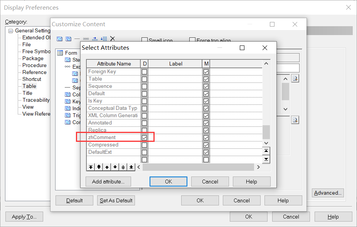The height and width of the screenshot is (227, 357).
Task: Select Table in the Category tree
Action: (29, 86)
